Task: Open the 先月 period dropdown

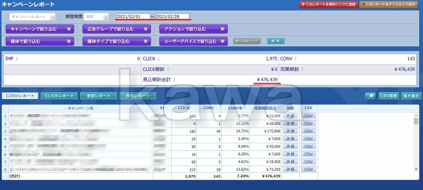Action: [96, 17]
